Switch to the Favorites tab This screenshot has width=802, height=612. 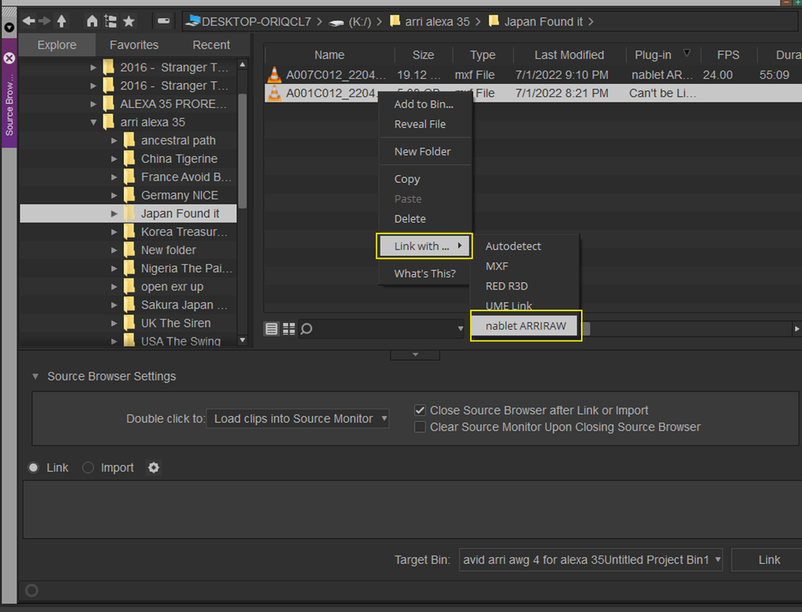pyautogui.click(x=134, y=45)
